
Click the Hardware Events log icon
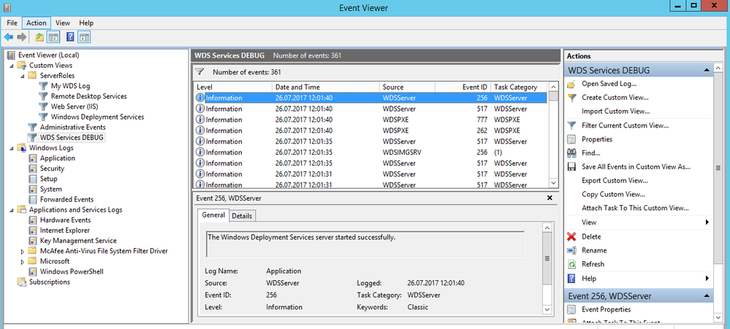pos(33,220)
